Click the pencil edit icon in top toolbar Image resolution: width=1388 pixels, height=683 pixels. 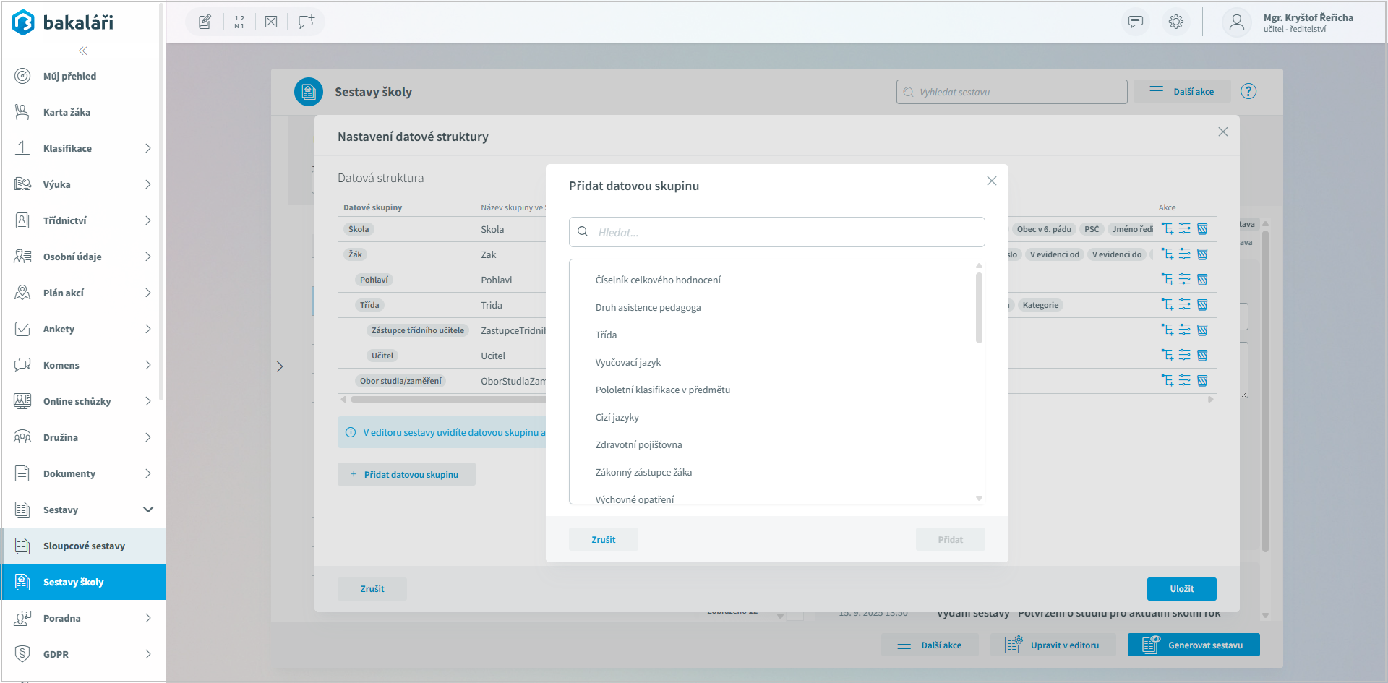205,22
